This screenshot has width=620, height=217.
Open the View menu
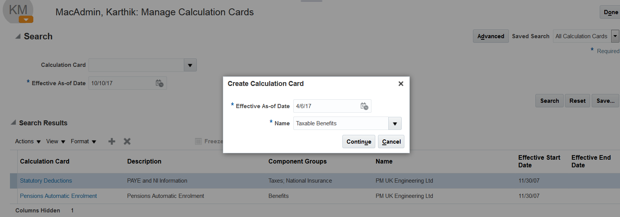[56, 141]
